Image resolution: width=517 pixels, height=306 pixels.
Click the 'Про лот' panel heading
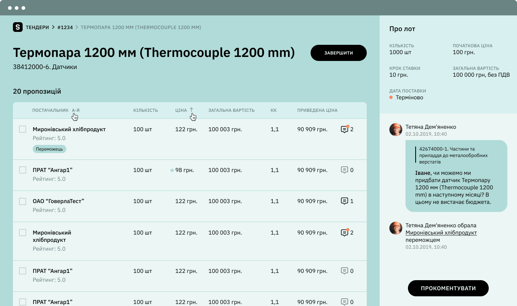coord(402,29)
